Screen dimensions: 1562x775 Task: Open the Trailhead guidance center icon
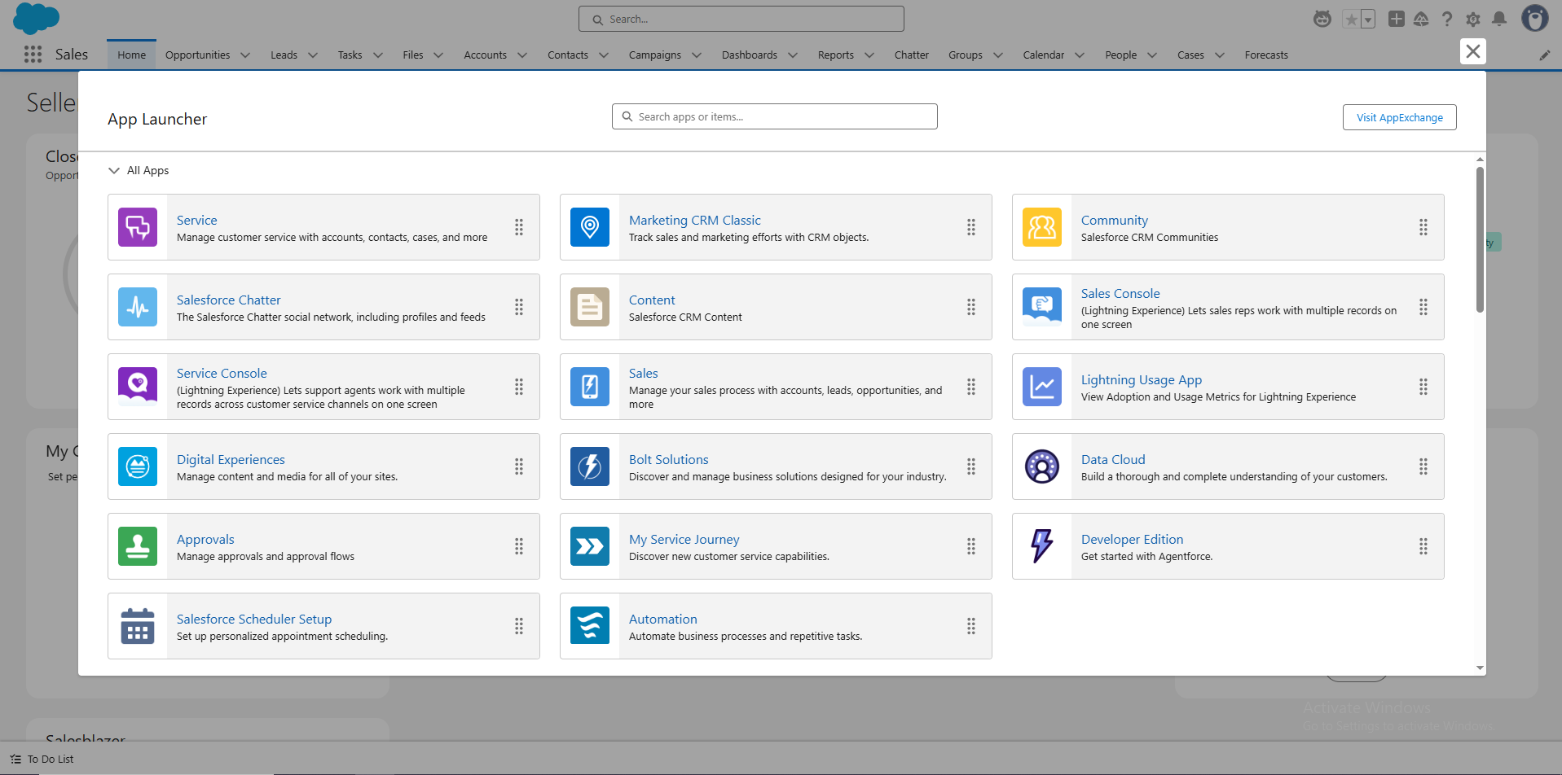pos(1421,19)
